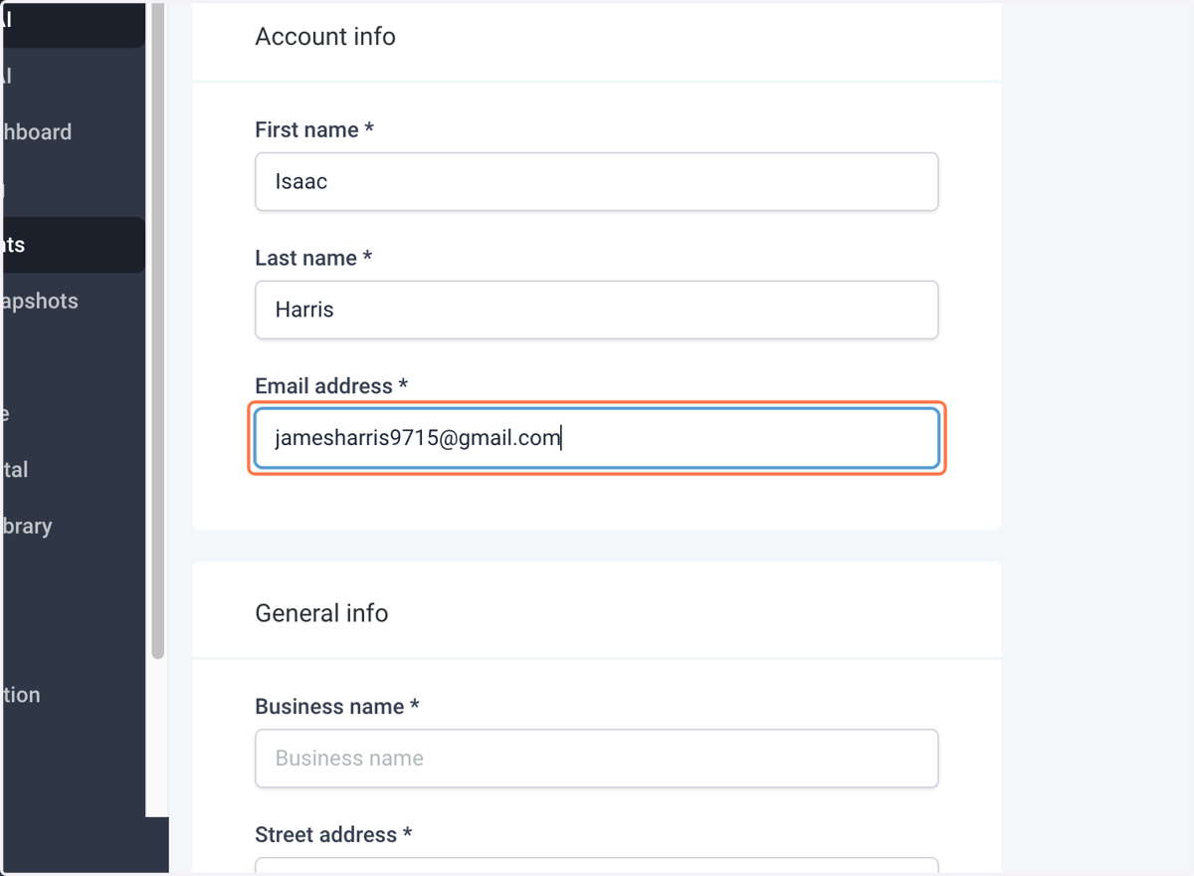Focus the Email address input field
Screen dimensions: 1194x876
pyautogui.click(x=596, y=438)
